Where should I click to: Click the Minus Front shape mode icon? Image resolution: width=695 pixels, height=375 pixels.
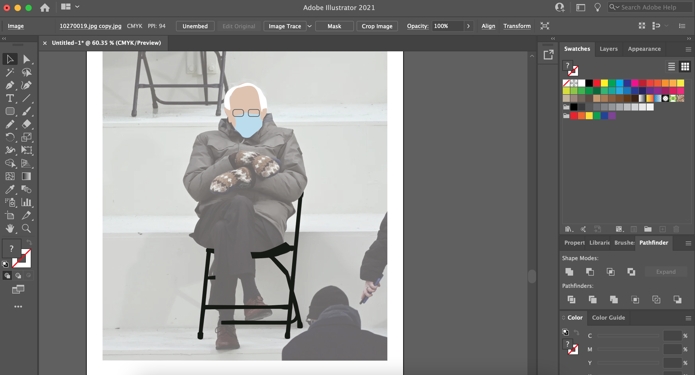point(590,272)
